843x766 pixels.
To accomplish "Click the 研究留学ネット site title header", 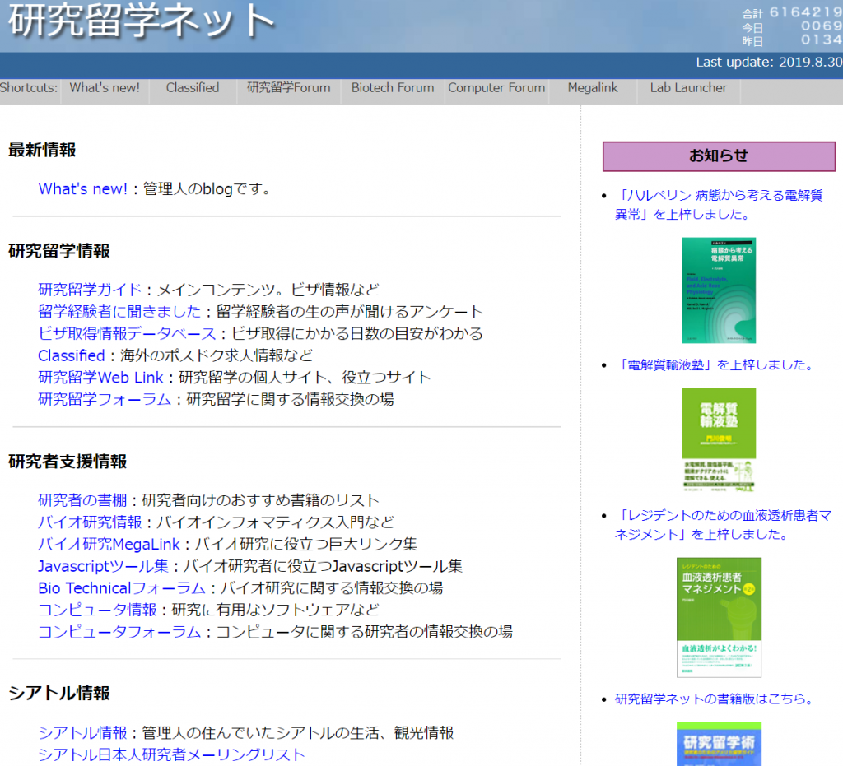I will coord(142,21).
